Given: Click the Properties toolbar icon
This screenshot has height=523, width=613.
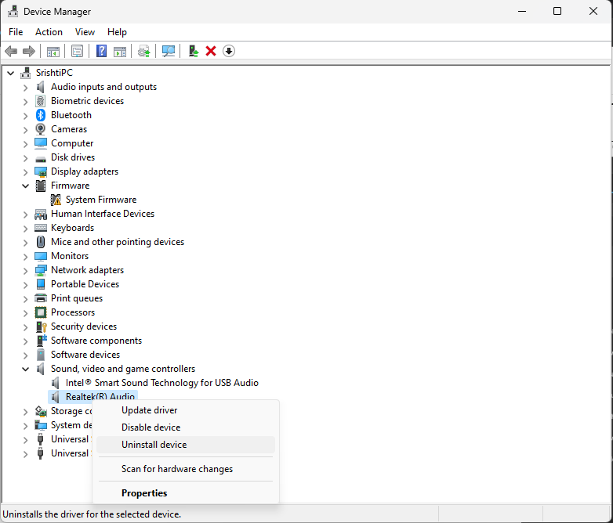Looking at the screenshot, I should (x=77, y=51).
